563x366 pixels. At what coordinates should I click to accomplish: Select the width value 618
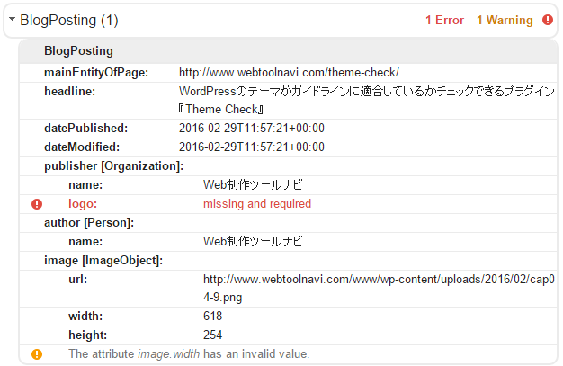(212, 317)
